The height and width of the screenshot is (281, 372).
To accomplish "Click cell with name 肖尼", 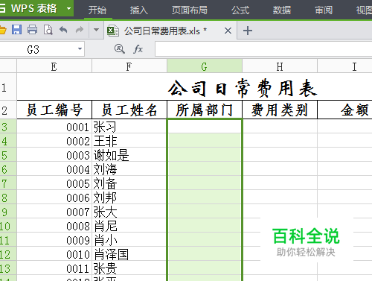I will 129,226.
